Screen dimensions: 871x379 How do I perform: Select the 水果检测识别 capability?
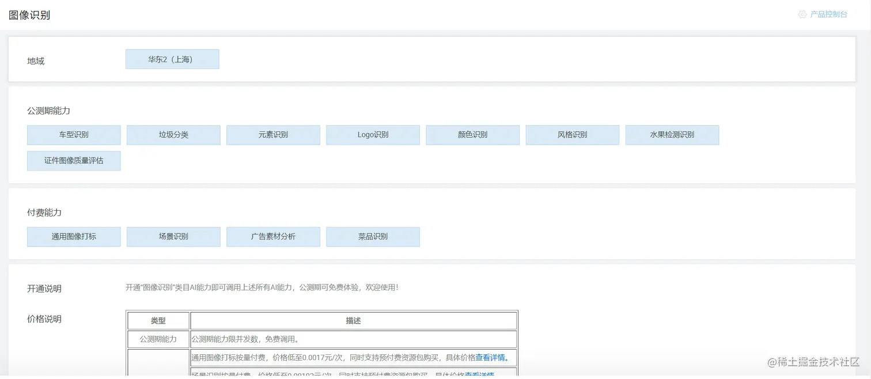tap(672, 135)
